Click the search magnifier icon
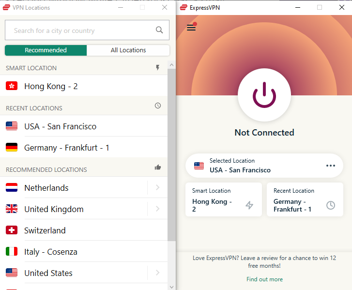Image resolution: width=352 pixels, height=290 pixels. pos(159,30)
